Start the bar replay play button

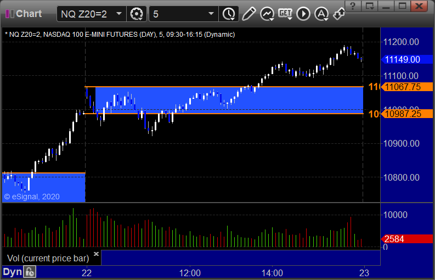[x=303, y=14]
